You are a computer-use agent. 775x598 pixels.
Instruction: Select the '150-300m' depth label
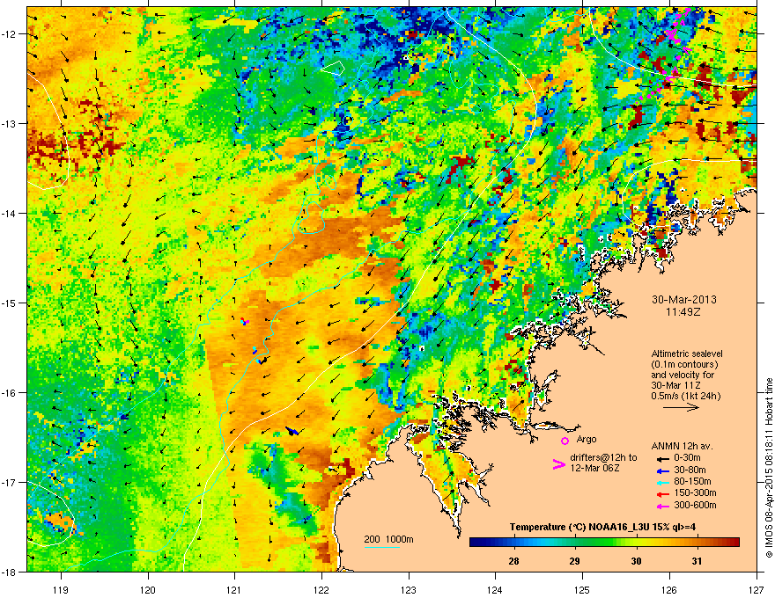[x=695, y=492]
